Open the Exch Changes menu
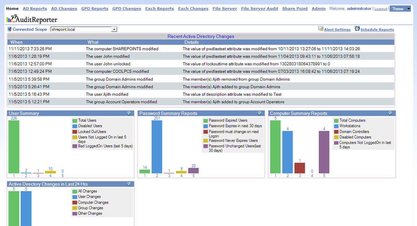The image size is (417, 226). pyautogui.click(x=193, y=9)
